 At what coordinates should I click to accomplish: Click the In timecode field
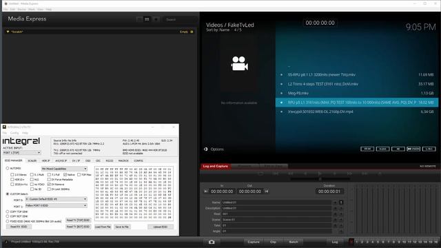(222, 192)
